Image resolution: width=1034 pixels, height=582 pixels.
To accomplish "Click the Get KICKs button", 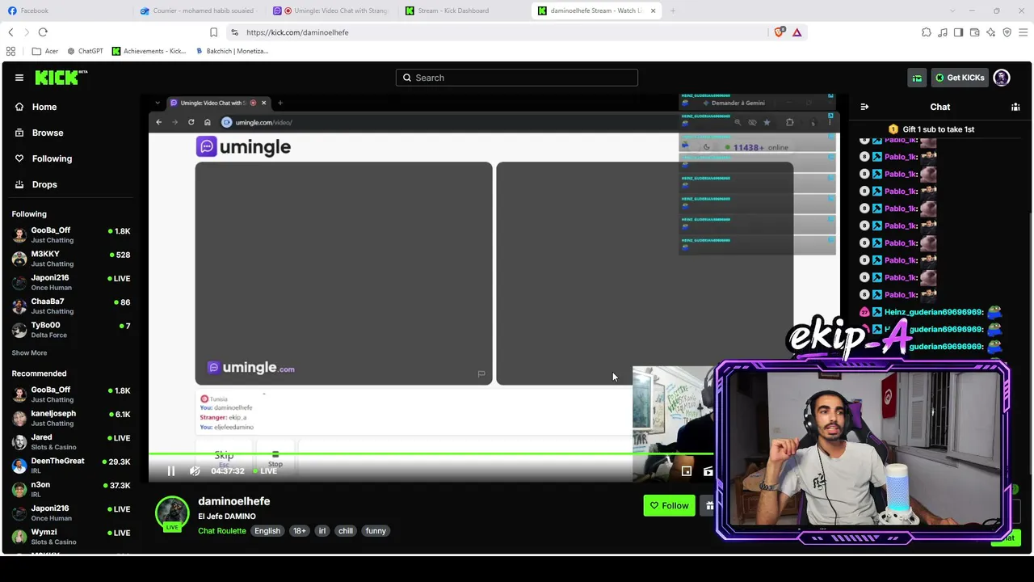I will point(960,78).
